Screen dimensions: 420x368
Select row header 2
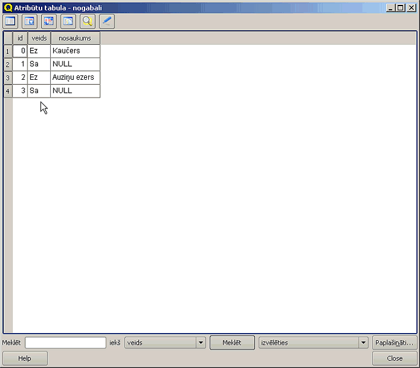point(8,64)
